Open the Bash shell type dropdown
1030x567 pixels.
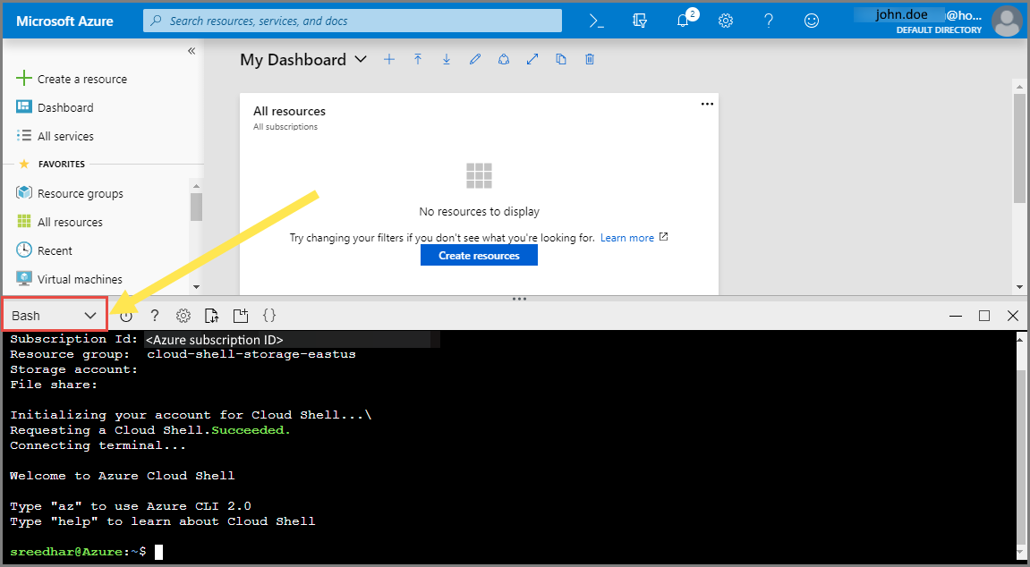[55, 316]
